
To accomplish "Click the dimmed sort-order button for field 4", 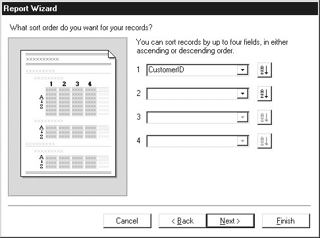I will pyautogui.click(x=265, y=141).
